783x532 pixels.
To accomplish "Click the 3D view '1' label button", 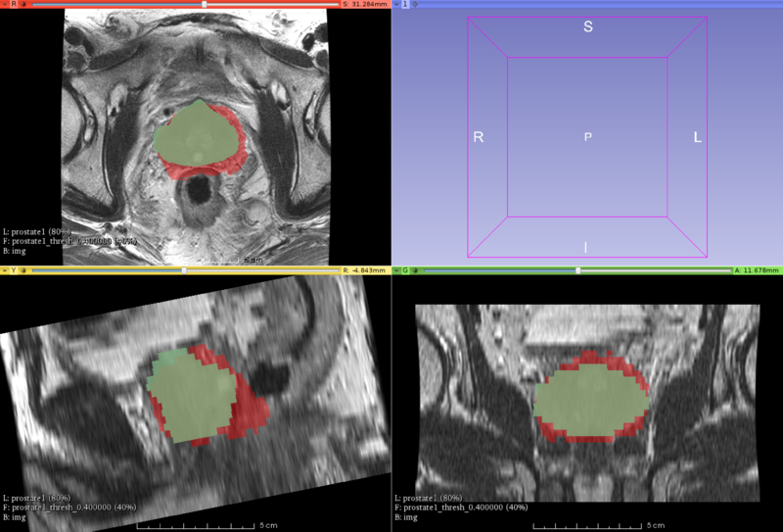I will [405, 4].
